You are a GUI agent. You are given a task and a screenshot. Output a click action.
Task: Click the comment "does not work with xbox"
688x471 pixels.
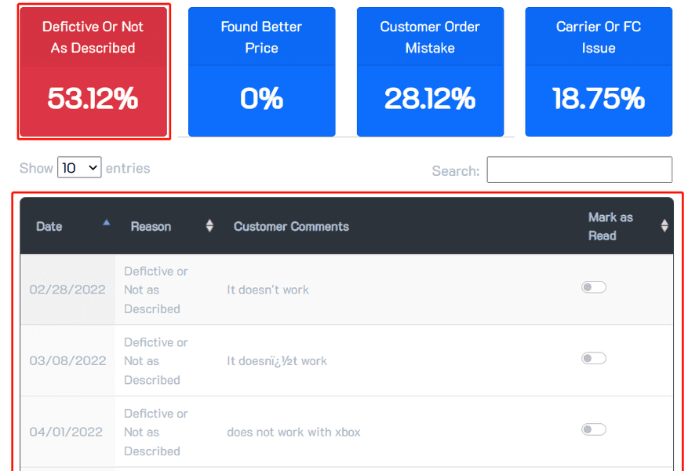click(293, 433)
